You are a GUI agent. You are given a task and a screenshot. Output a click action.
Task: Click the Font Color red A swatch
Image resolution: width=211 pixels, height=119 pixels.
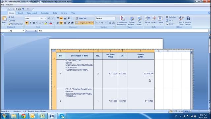click(51, 23)
